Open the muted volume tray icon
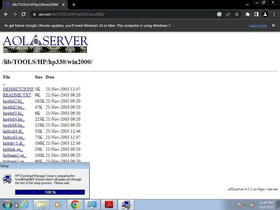Screen dimensions: 280x210 coord(252,205)
